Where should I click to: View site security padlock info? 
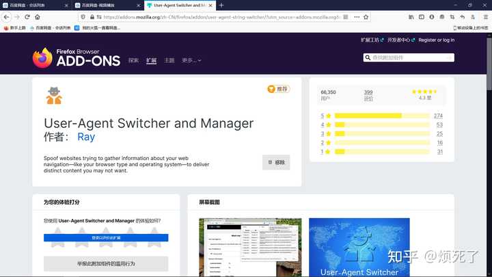tap(92, 17)
